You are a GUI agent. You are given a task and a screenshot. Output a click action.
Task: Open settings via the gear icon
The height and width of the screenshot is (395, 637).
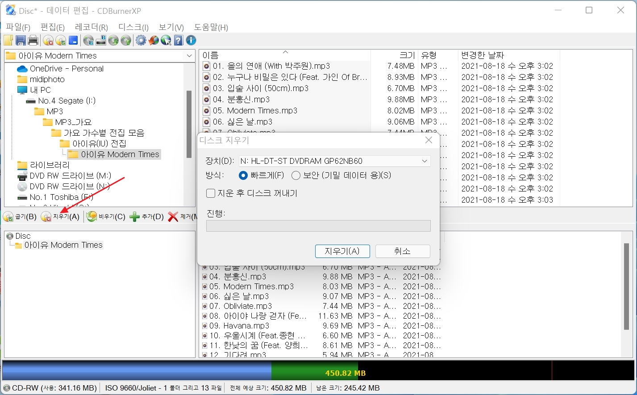(141, 41)
